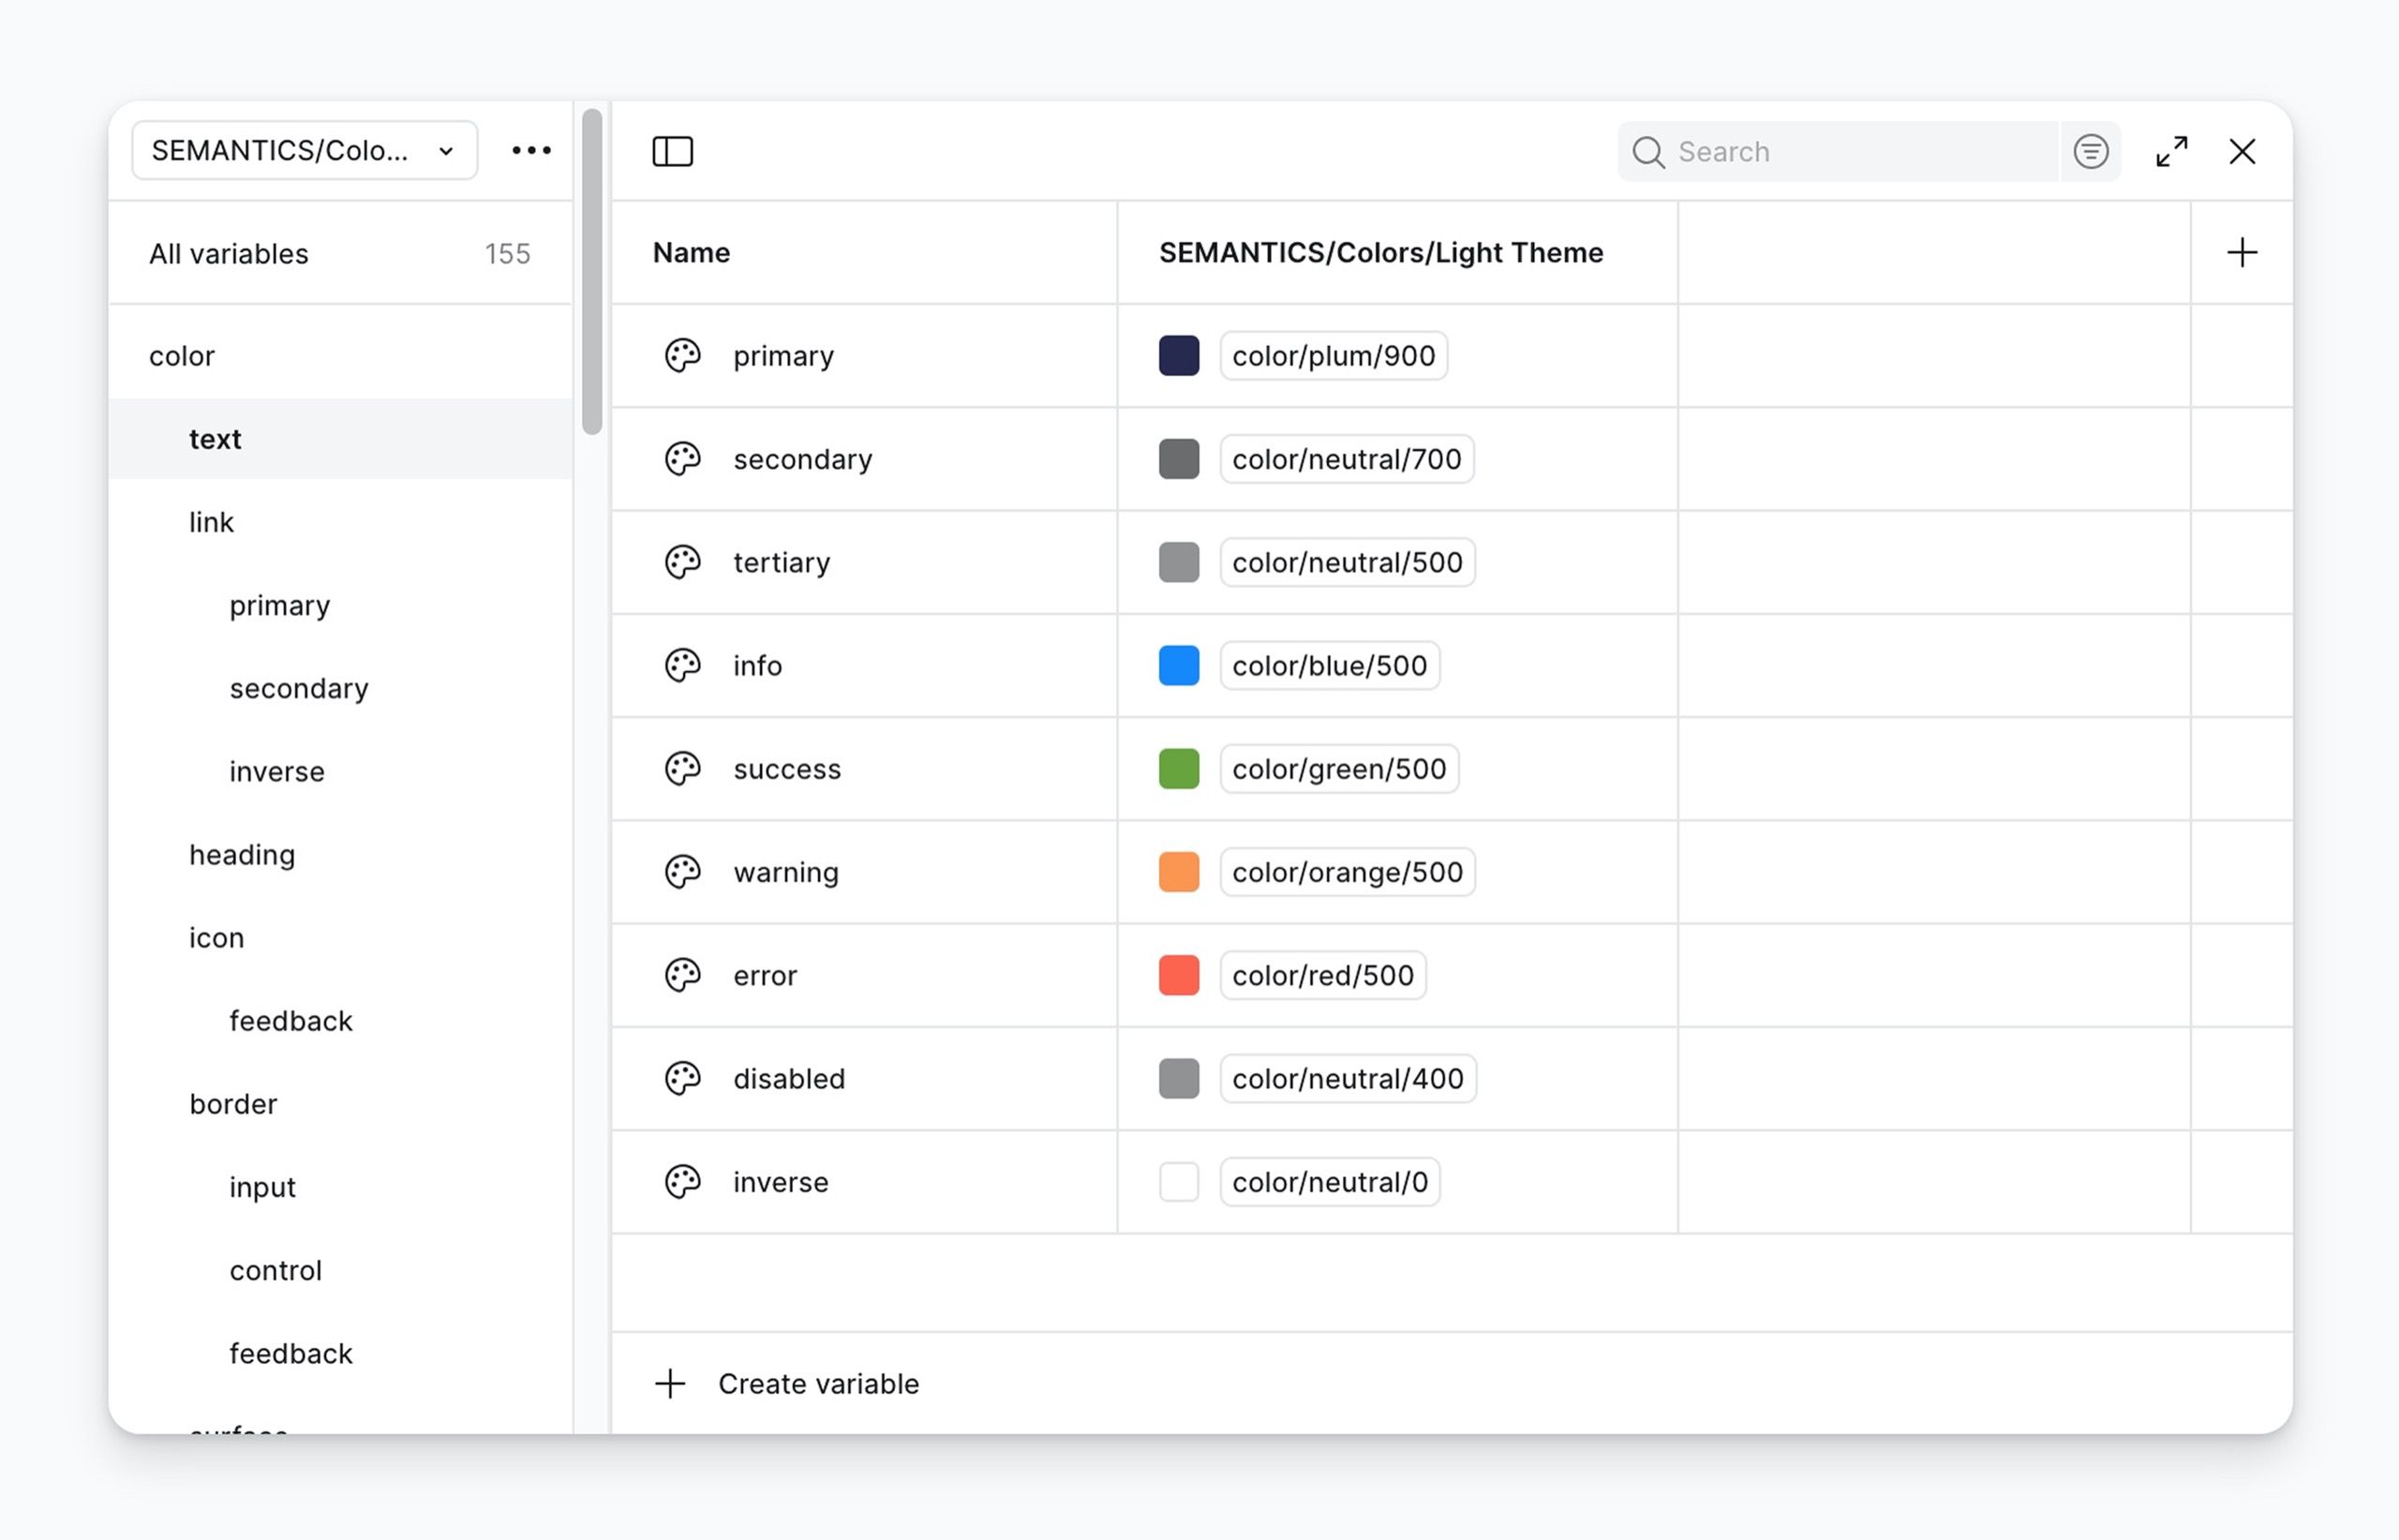Image resolution: width=2399 pixels, height=1540 pixels.
Task: Open the SEMANTICS/Colo... collection dropdown
Action: (304, 150)
